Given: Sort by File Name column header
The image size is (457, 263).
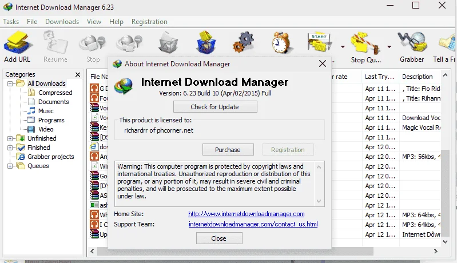Looking at the screenshot, I should 98,77.
